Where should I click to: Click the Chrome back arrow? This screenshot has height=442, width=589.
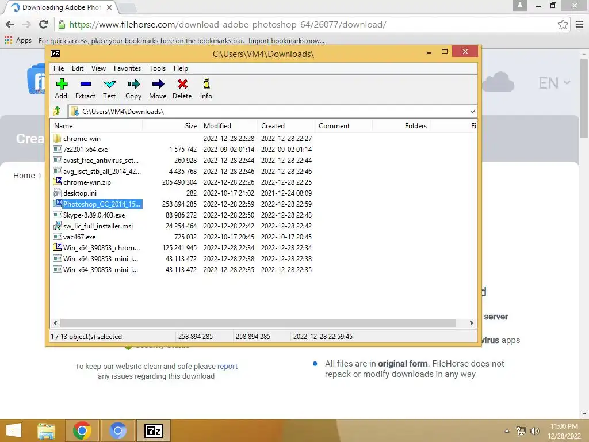tap(10, 25)
